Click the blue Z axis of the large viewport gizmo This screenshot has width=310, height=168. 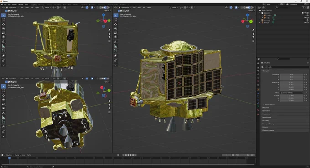(248, 15)
